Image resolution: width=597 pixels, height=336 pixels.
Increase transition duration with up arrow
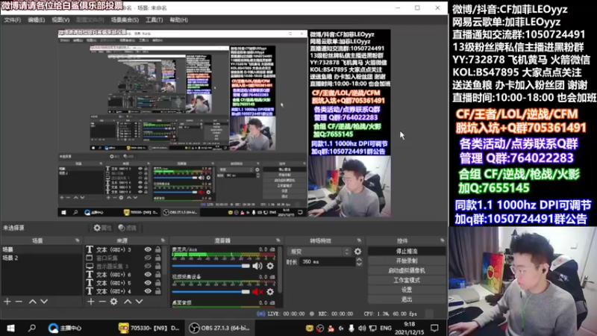tap(359, 259)
